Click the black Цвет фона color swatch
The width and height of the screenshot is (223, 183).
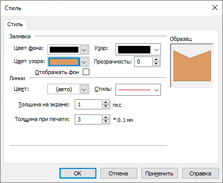[64, 50]
